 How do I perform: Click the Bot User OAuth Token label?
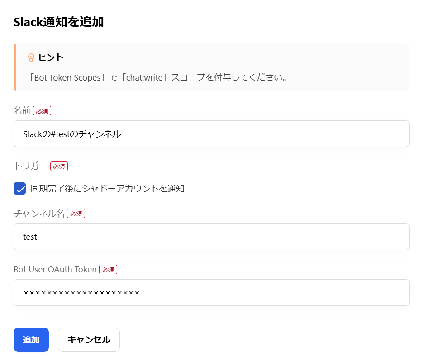pyautogui.click(x=54, y=269)
